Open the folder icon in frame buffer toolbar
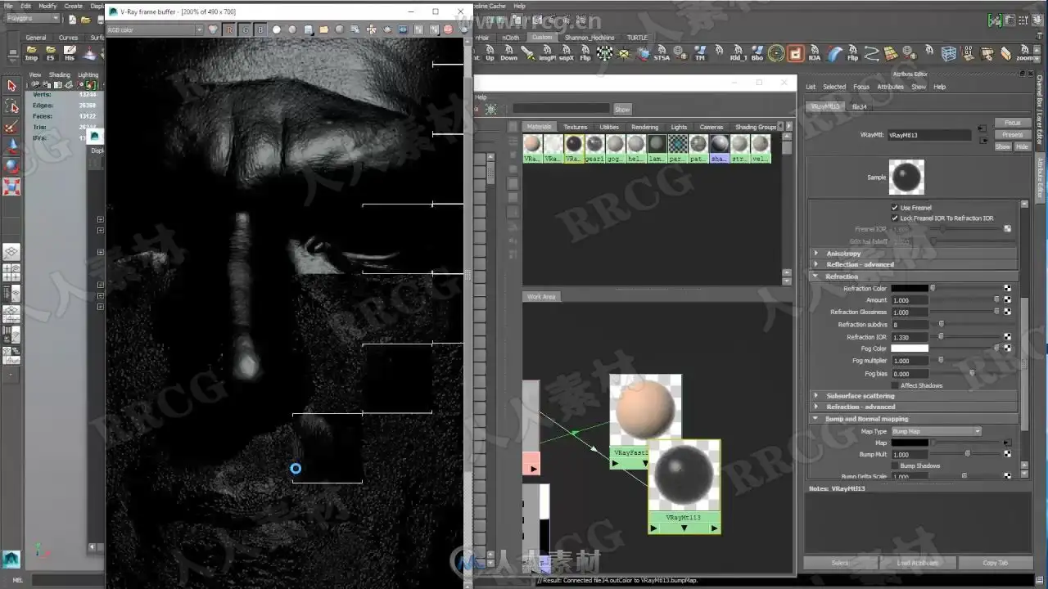Viewport: 1048px width, 589px height. (x=324, y=29)
